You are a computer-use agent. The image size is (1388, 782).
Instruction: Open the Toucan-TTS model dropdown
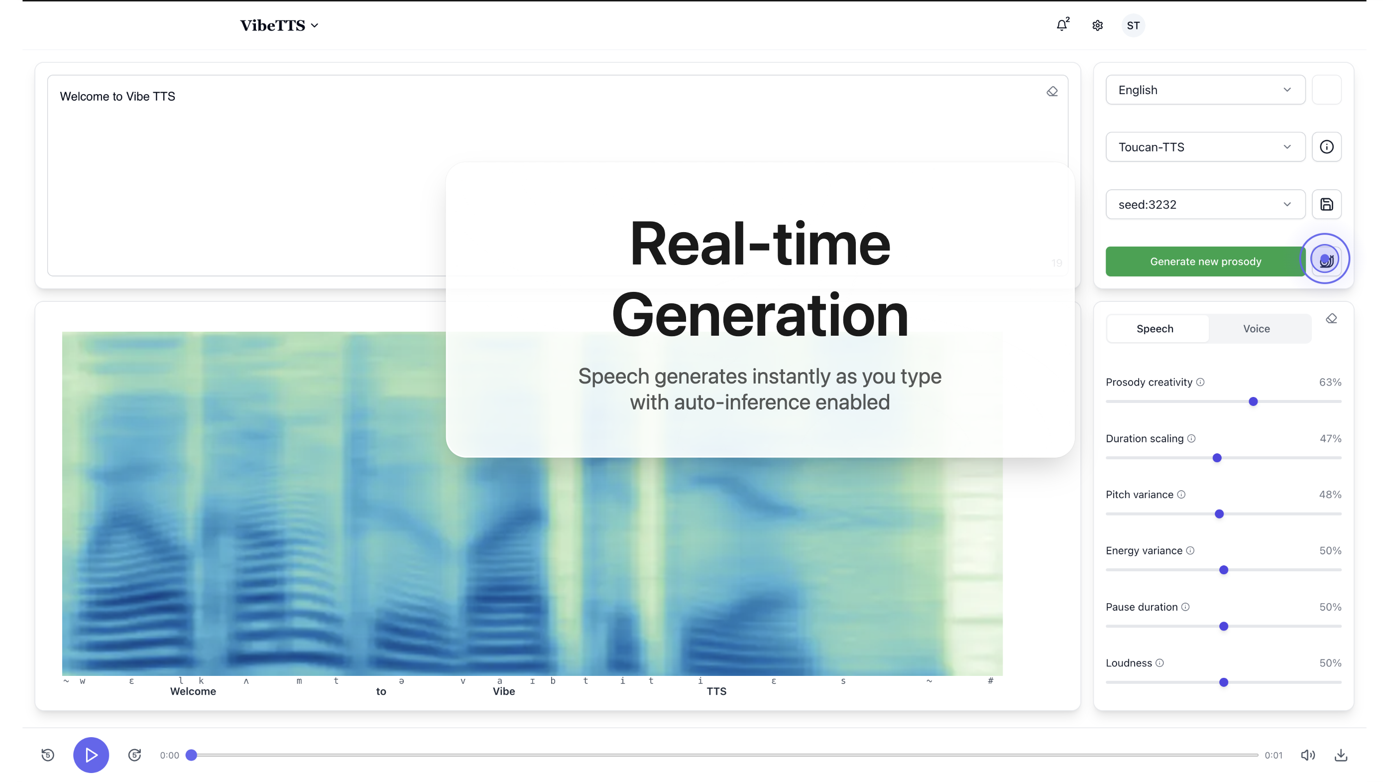tap(1205, 146)
